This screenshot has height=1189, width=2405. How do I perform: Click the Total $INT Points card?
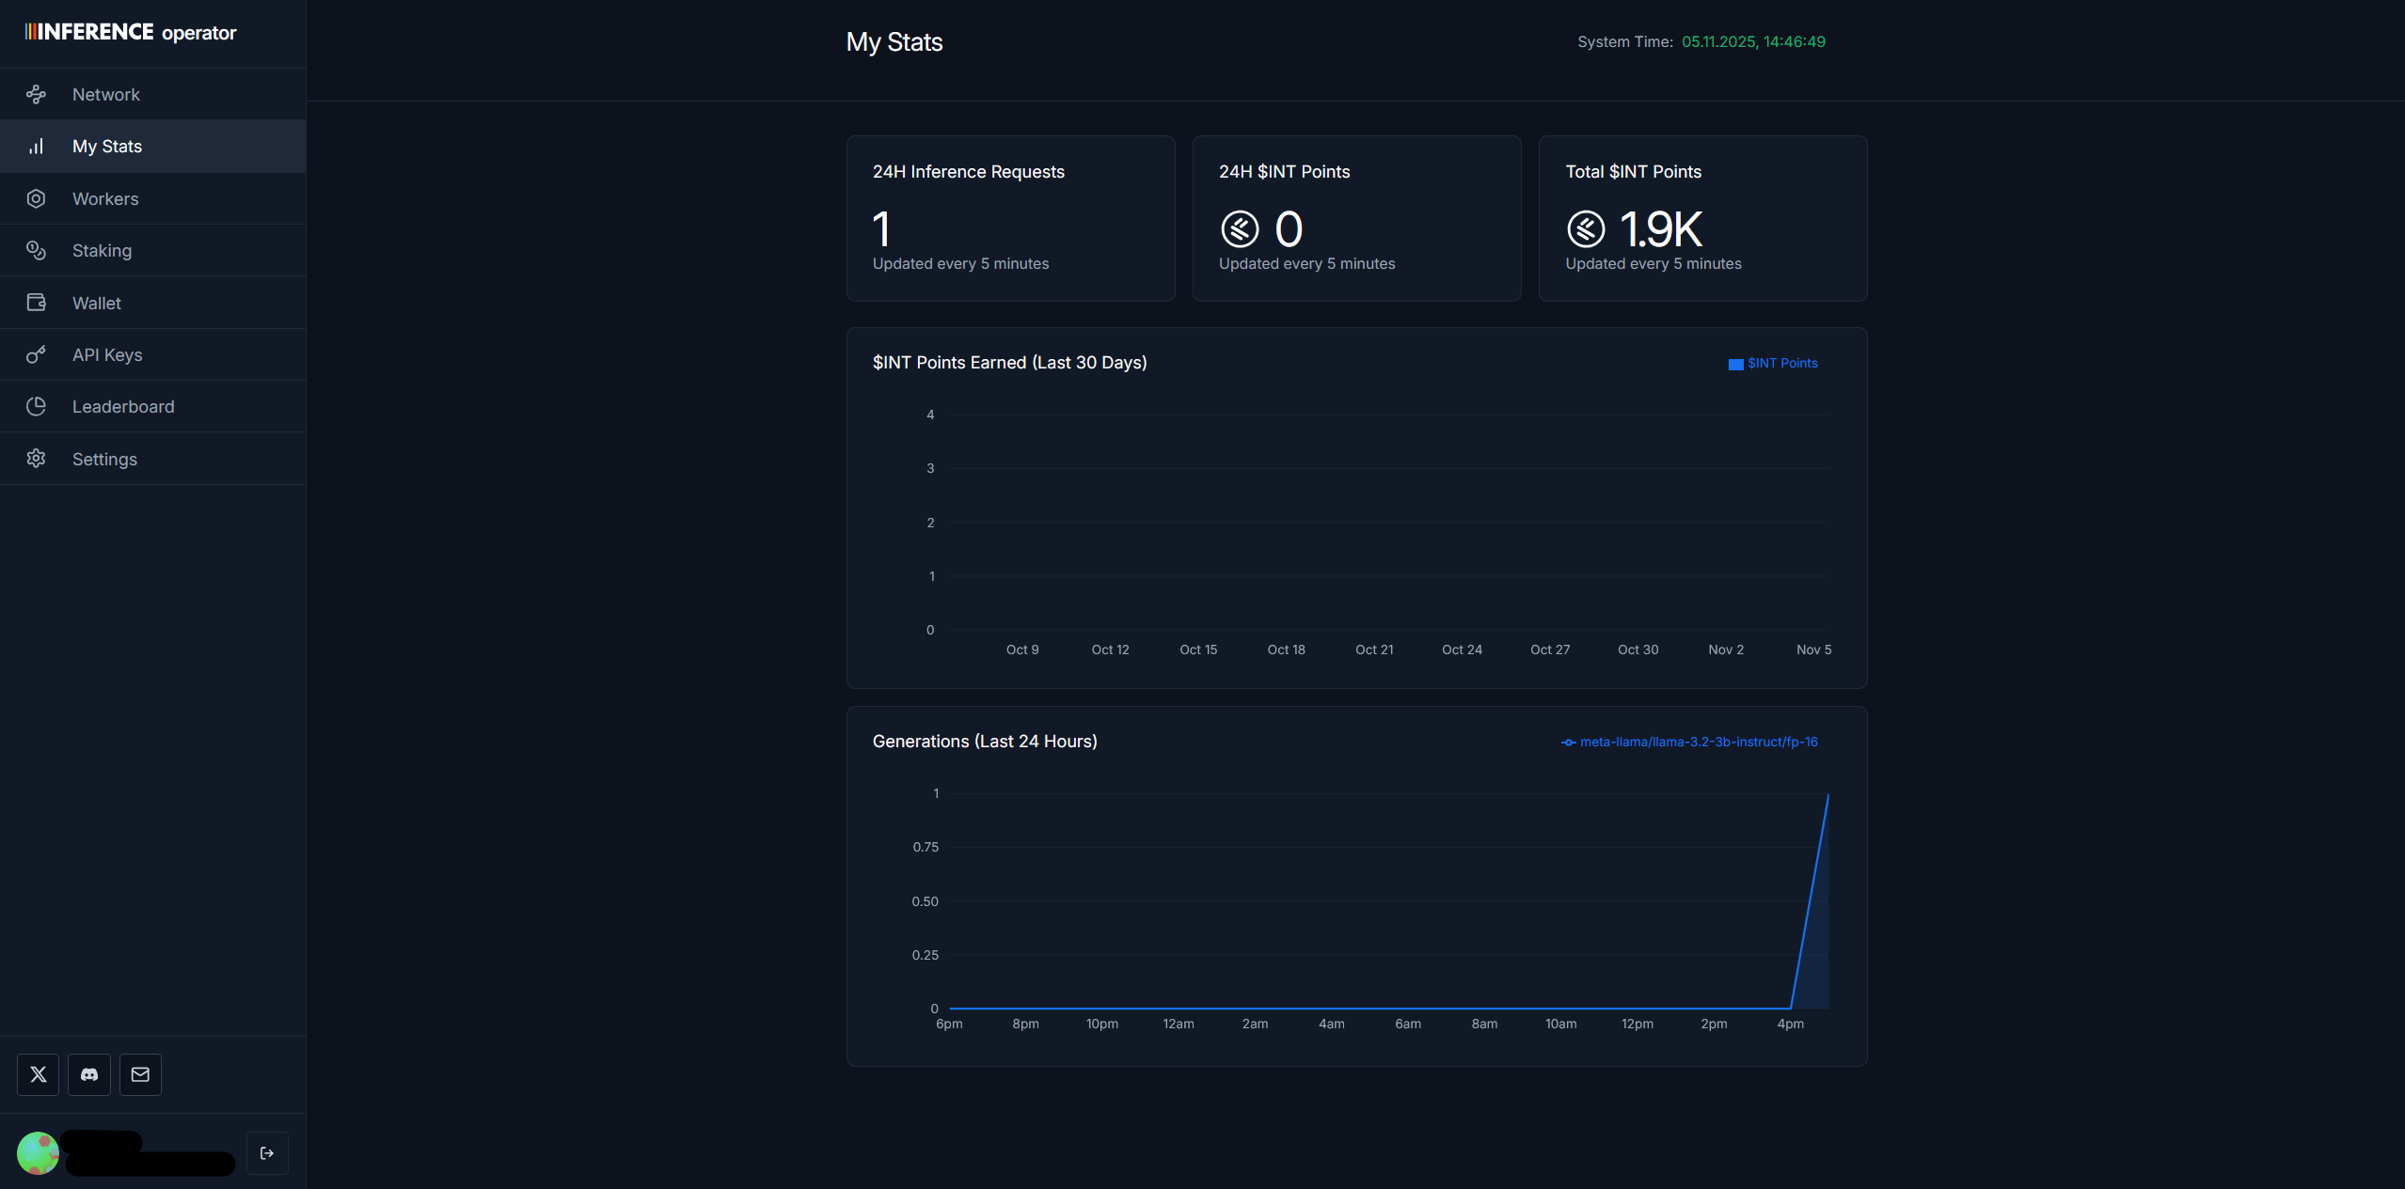pyautogui.click(x=1702, y=218)
